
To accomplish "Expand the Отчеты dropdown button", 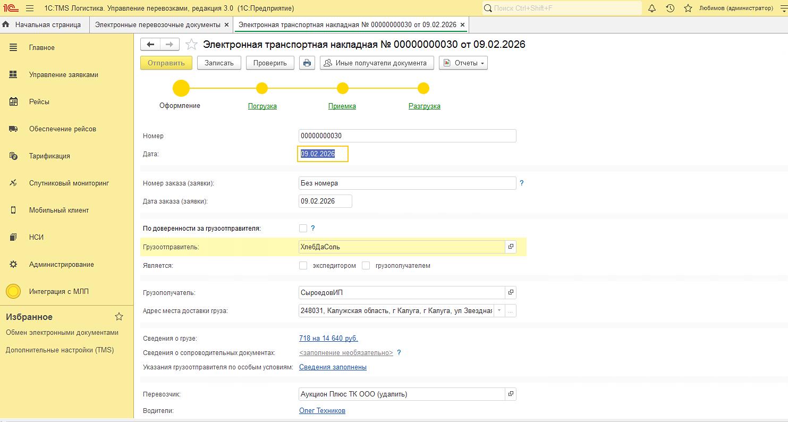I will pyautogui.click(x=463, y=63).
